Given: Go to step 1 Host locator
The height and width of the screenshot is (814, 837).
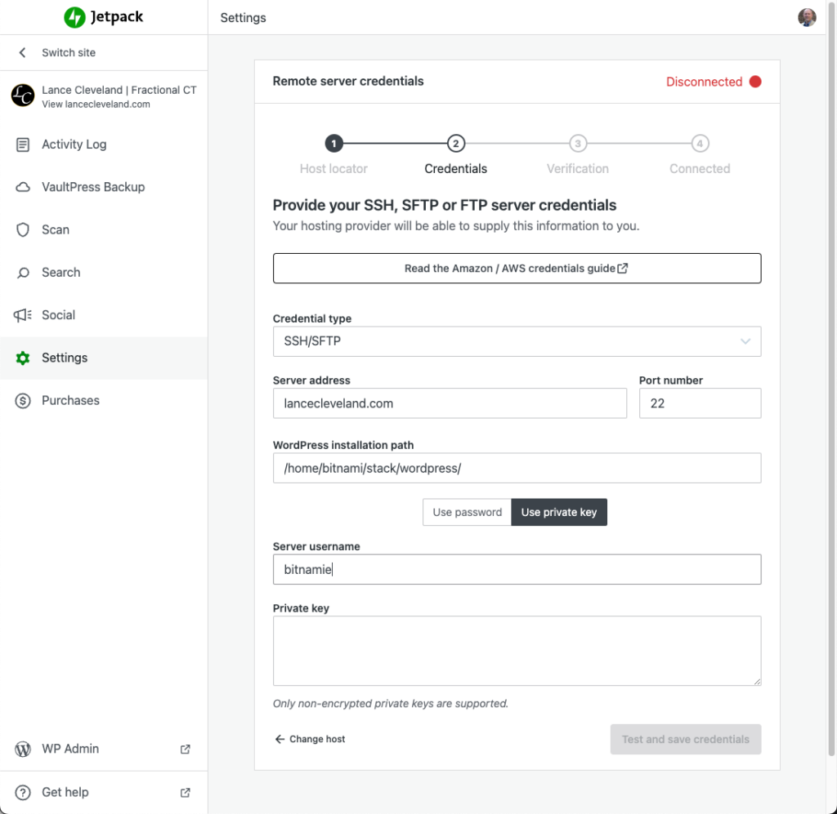Looking at the screenshot, I should pos(333,144).
